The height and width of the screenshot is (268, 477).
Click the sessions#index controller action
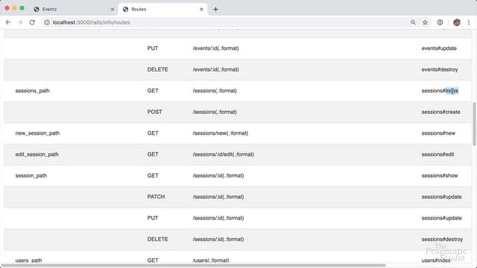coord(440,91)
